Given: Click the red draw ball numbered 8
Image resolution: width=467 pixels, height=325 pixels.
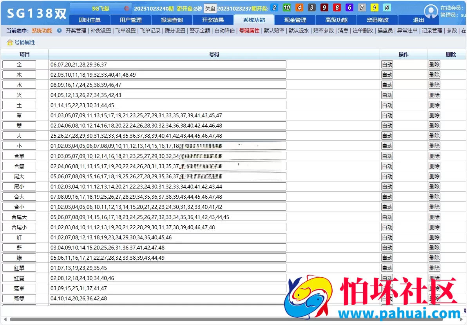Looking at the screenshot, I should [x=337, y=8].
